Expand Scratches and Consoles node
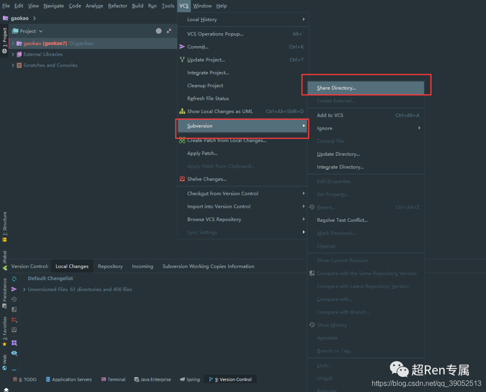The width and height of the screenshot is (486, 392). pos(13,65)
